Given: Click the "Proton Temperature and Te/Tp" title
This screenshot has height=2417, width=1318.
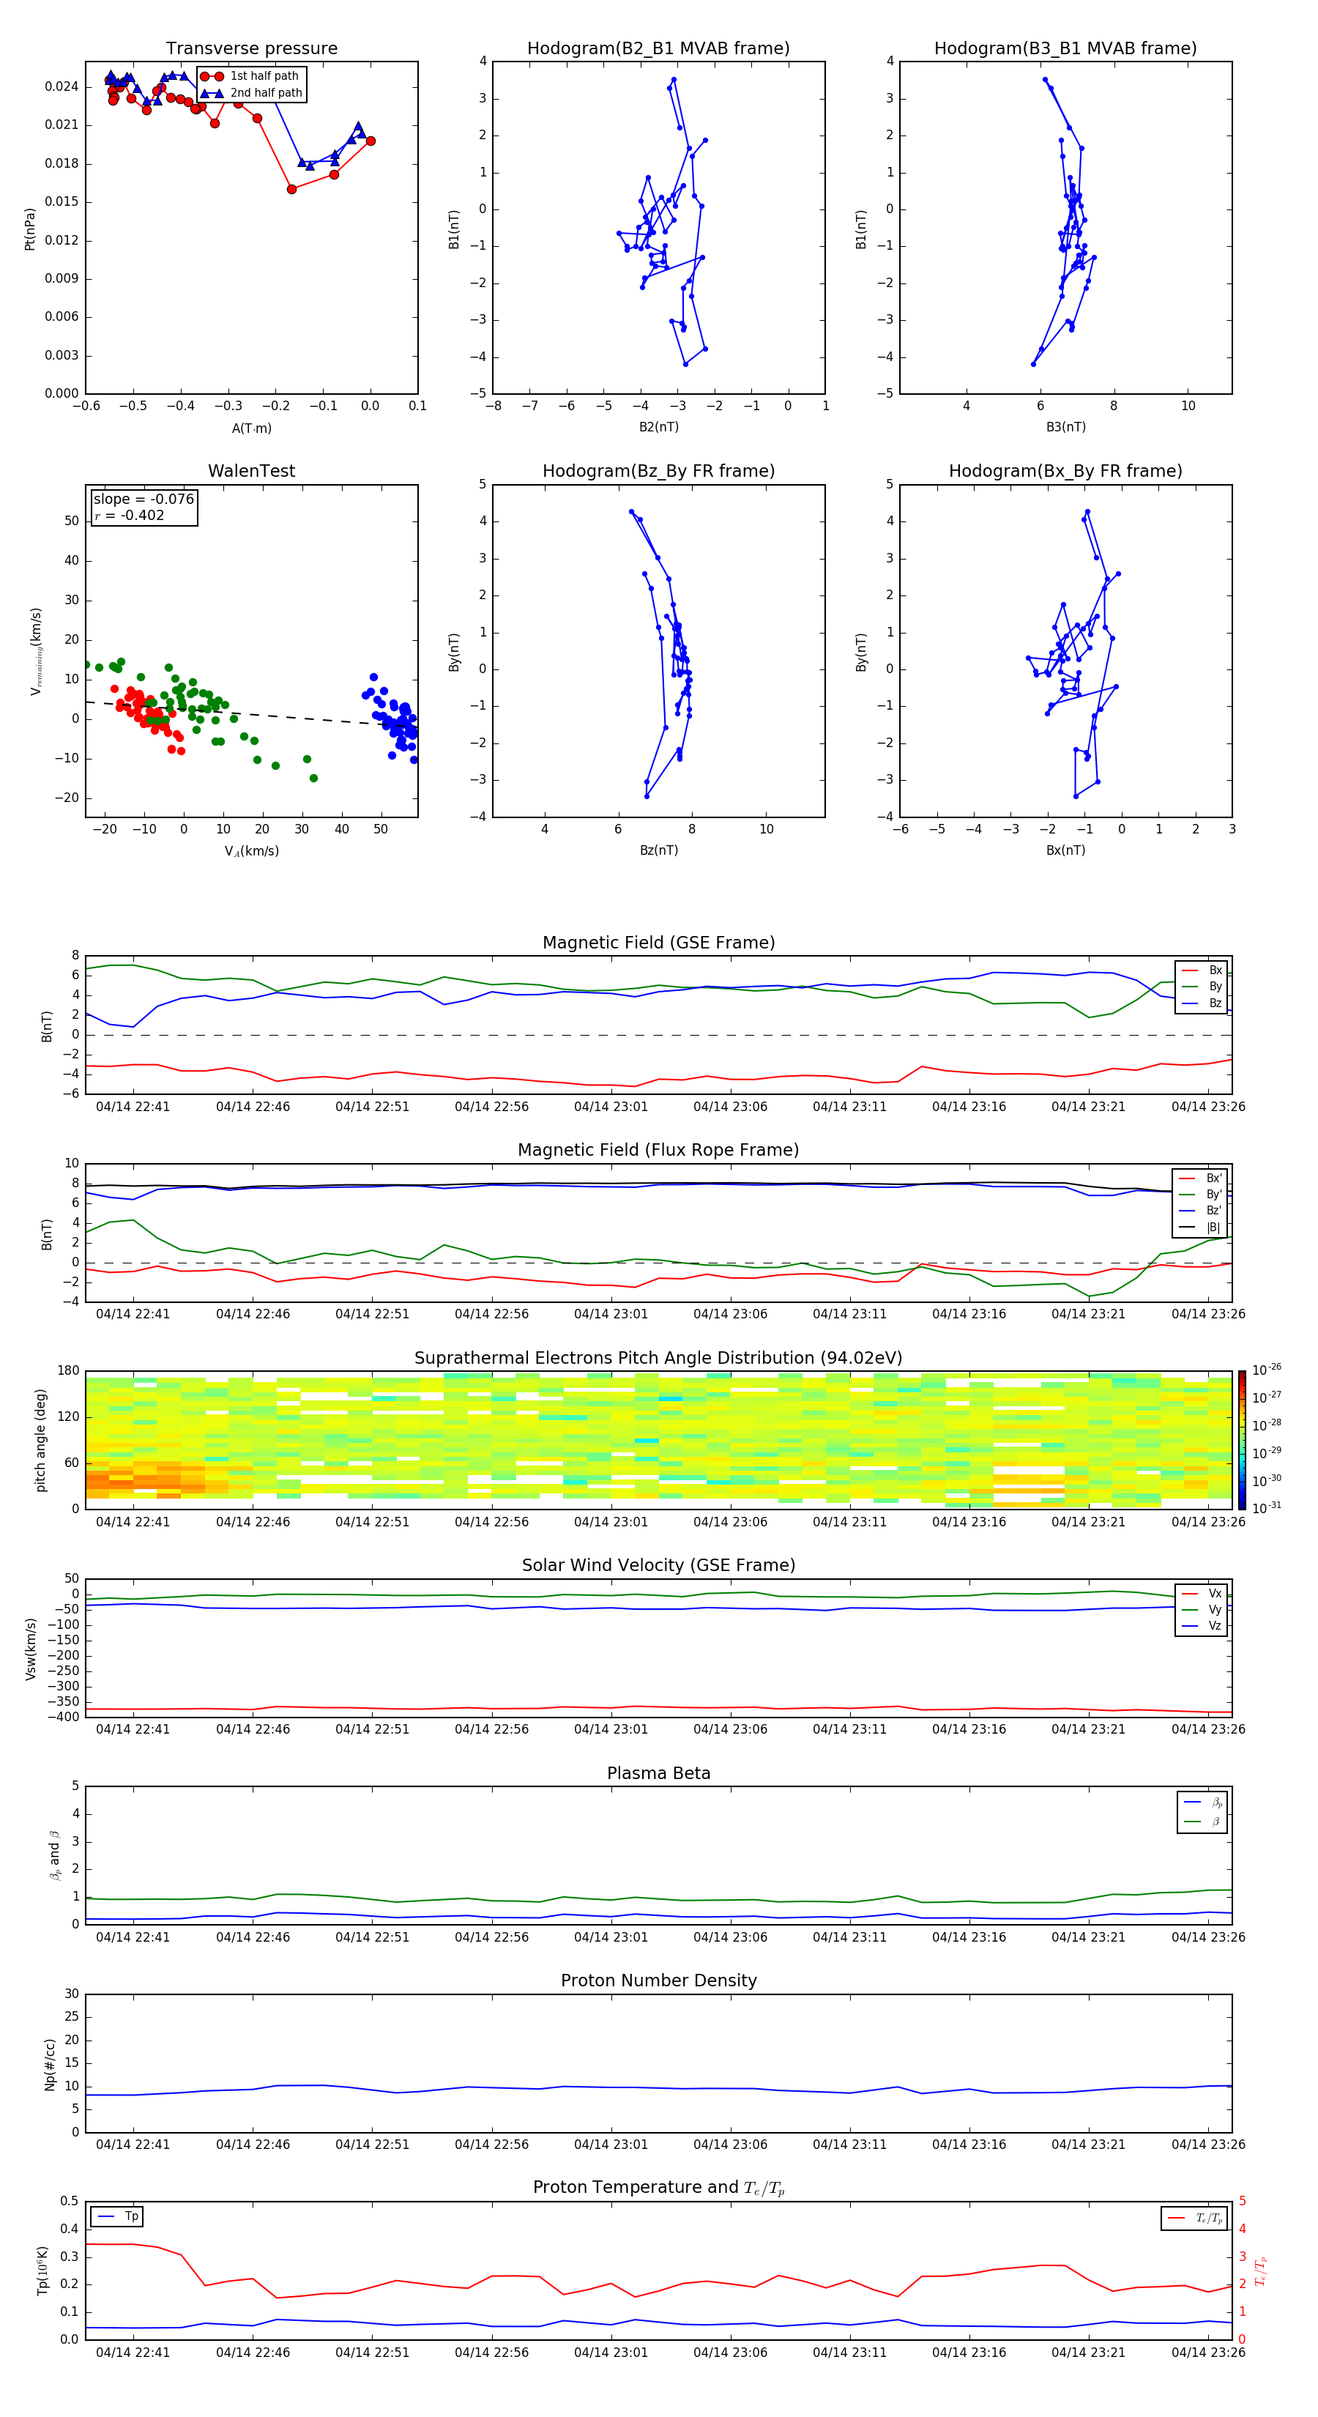Looking at the screenshot, I should (x=658, y=2187).
